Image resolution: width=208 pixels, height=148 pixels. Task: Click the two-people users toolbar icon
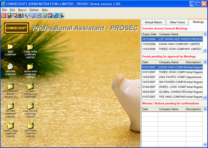coord(21,16)
